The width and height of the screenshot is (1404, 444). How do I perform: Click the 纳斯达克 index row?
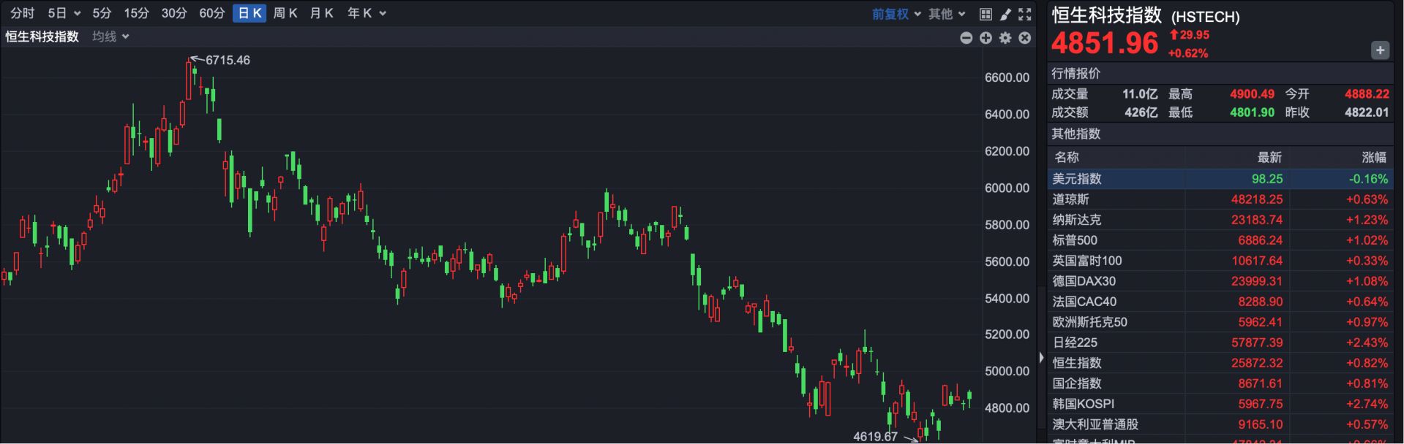coord(1220,220)
